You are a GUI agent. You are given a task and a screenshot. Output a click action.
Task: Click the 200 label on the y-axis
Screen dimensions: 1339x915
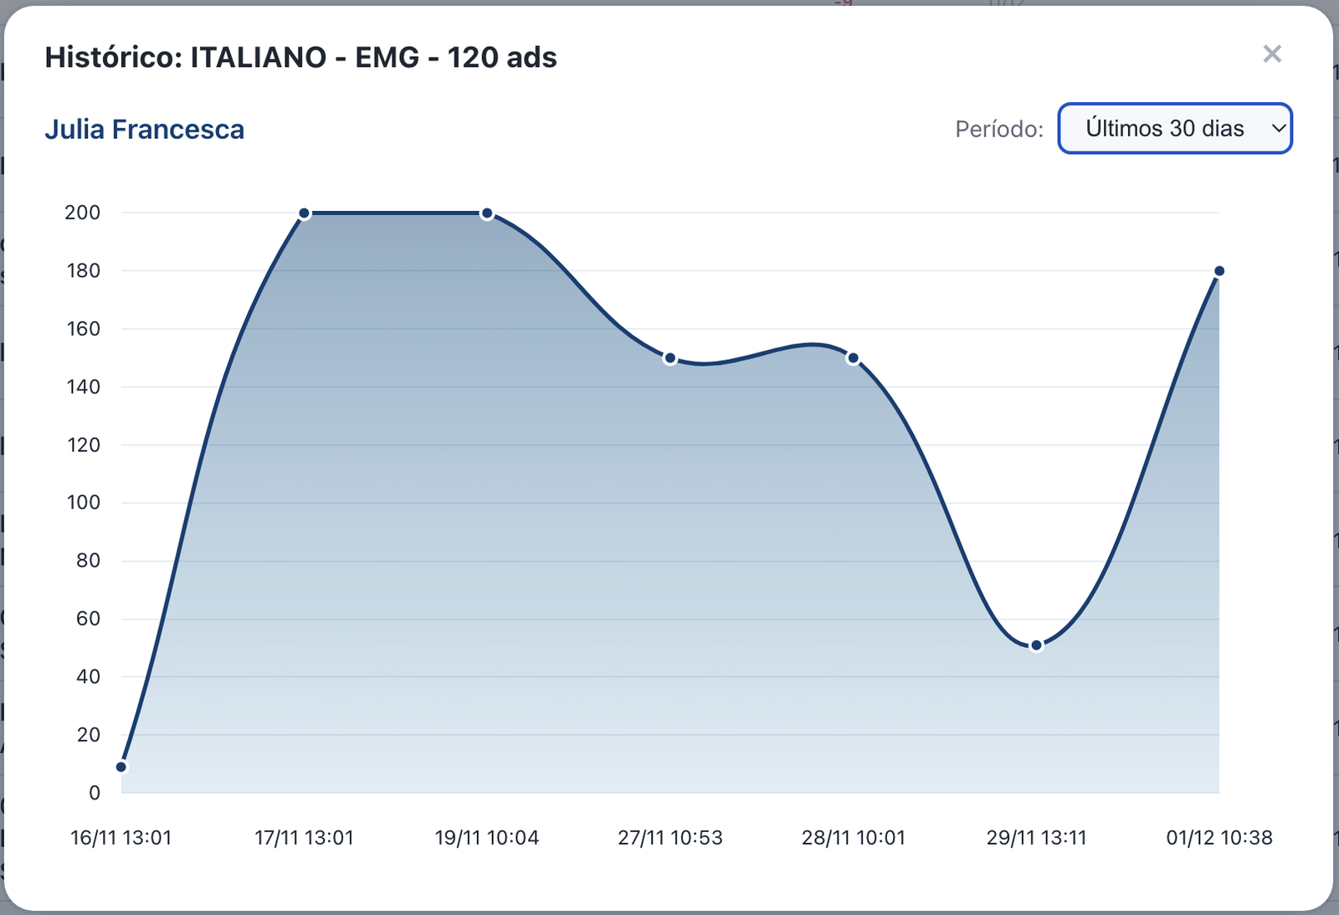[x=81, y=213]
